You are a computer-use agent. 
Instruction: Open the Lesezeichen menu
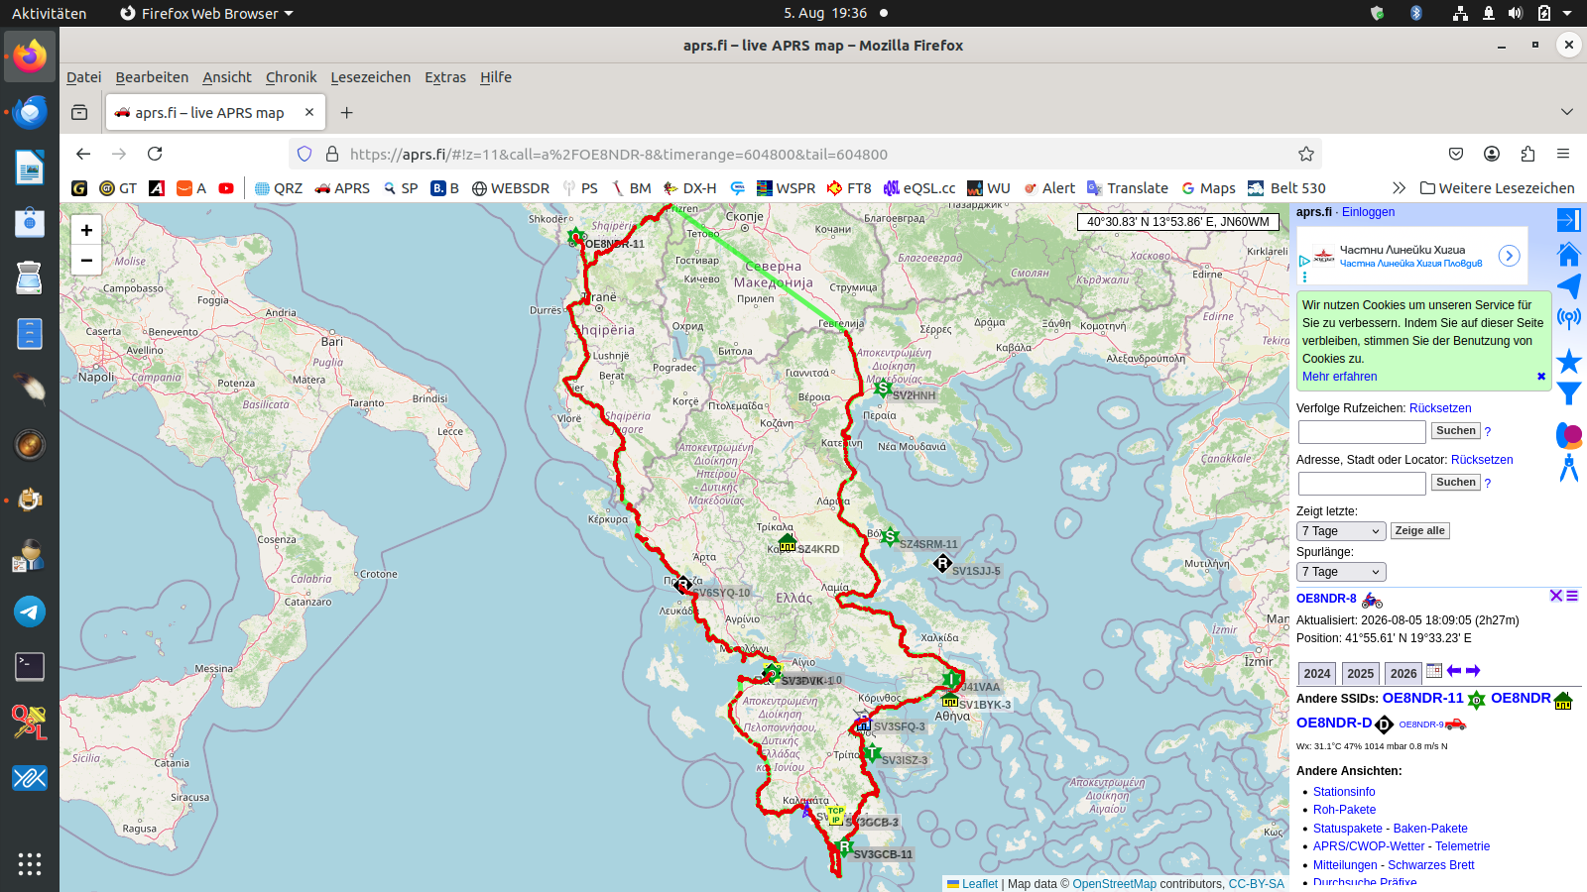371,77
